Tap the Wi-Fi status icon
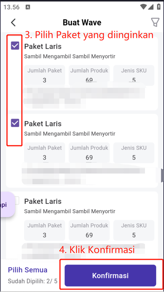Viewport: 164px width, 292px height. click(143, 7)
